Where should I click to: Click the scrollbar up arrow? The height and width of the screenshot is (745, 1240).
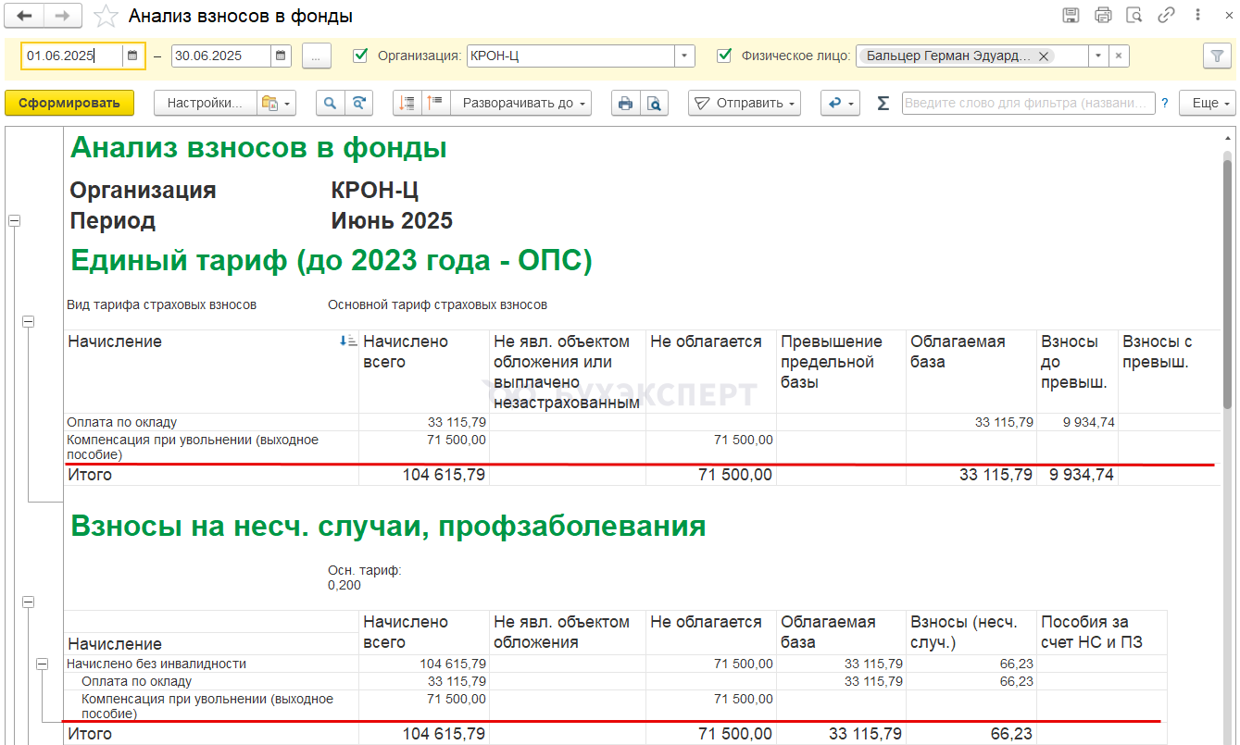tap(1228, 138)
